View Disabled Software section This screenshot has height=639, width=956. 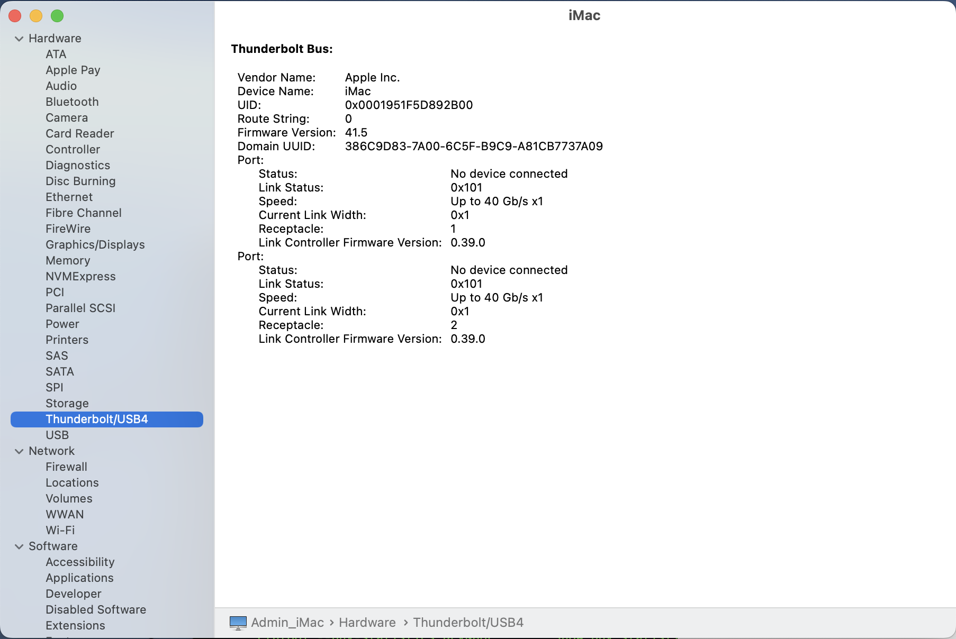point(96,610)
